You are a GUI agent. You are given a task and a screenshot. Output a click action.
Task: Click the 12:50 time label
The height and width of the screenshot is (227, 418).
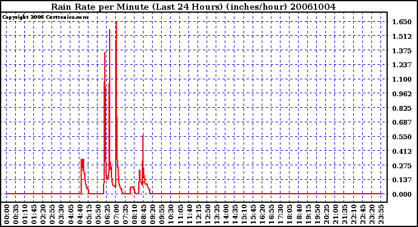(207, 214)
